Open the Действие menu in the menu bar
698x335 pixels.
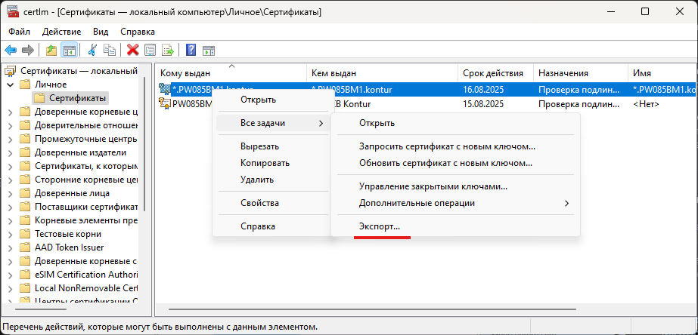click(x=61, y=32)
